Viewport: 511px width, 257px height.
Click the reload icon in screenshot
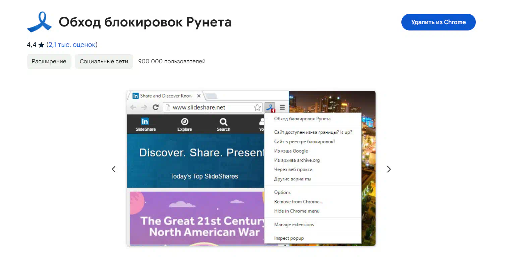click(x=155, y=107)
